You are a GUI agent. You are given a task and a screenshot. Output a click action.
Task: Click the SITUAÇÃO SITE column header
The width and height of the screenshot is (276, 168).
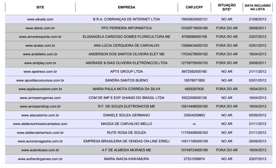click(227, 7)
